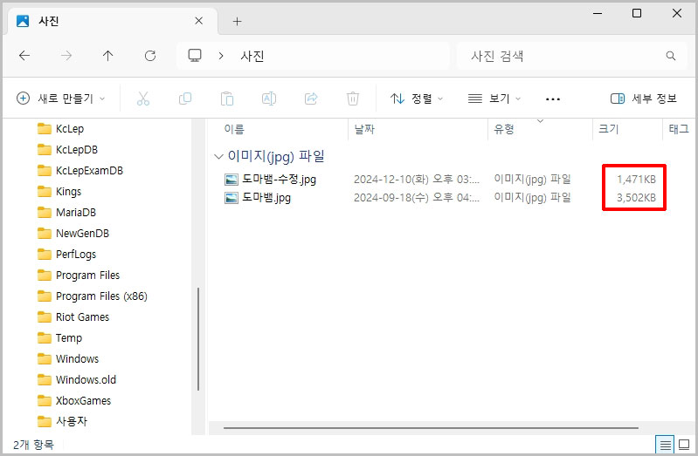Close the 사진 tab
Image resolution: width=698 pixels, height=456 pixels.
pos(199,21)
